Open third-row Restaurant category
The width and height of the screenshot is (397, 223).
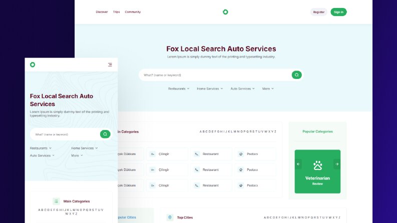tap(211, 185)
